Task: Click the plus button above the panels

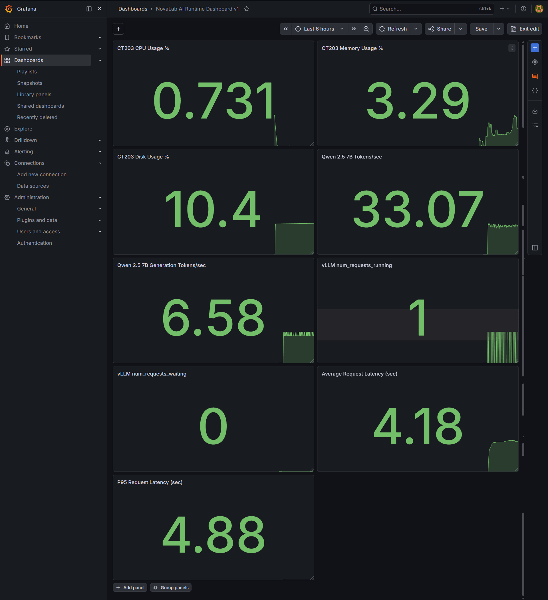Action: pos(118,29)
